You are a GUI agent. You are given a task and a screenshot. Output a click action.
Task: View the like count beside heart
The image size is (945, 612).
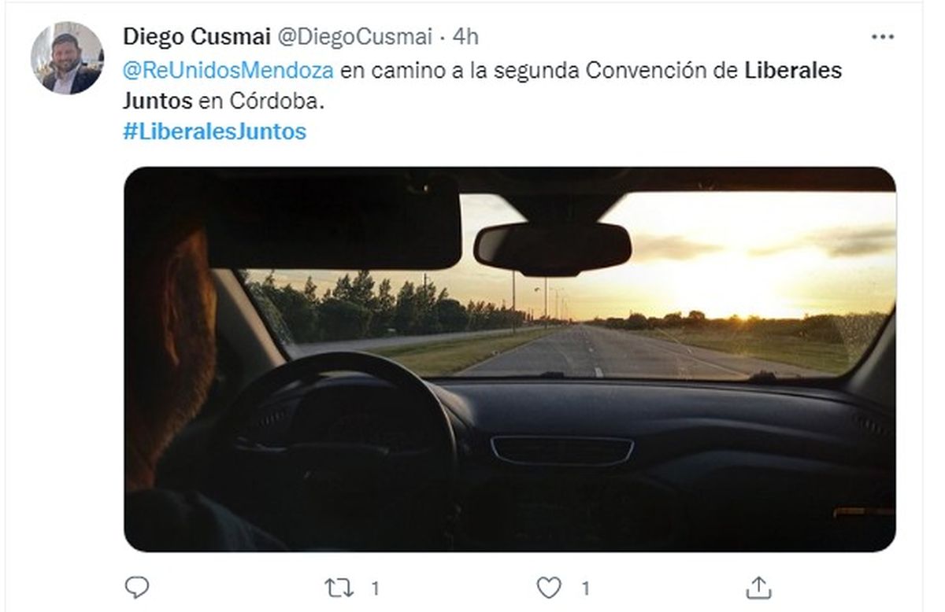[585, 588]
